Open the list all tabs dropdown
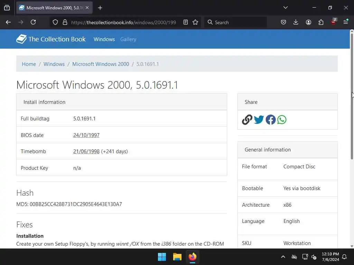This screenshot has width=354, height=265. point(285,8)
